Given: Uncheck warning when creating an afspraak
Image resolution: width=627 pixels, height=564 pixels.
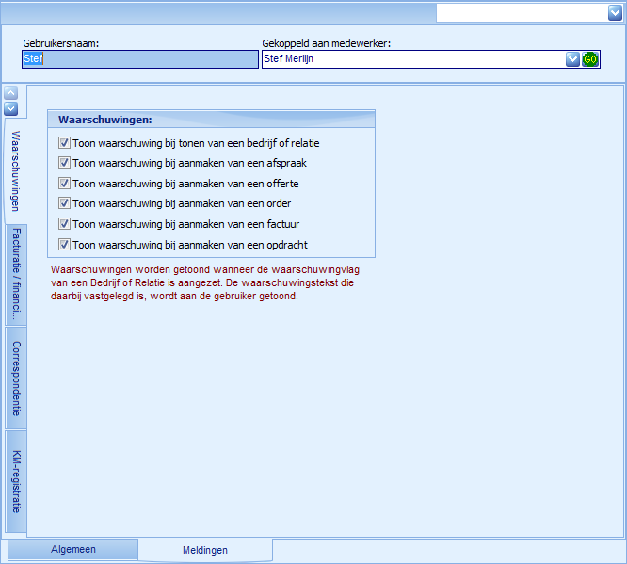Looking at the screenshot, I should click(65, 163).
